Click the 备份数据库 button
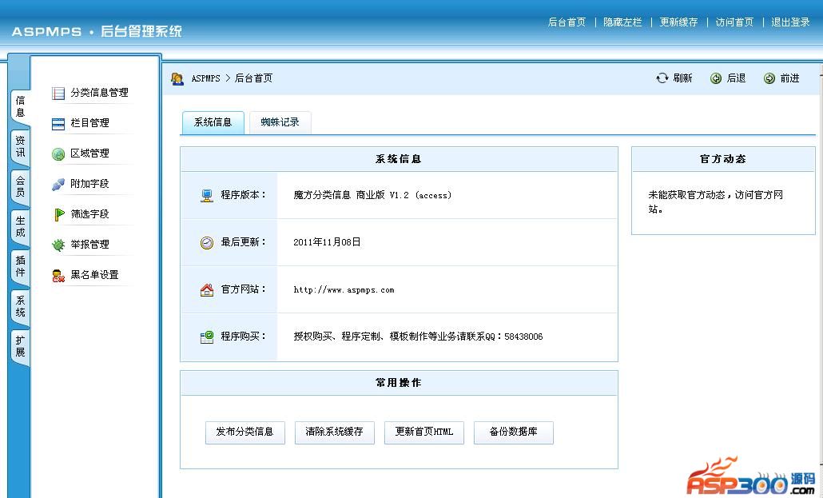823x498 pixels. click(513, 432)
